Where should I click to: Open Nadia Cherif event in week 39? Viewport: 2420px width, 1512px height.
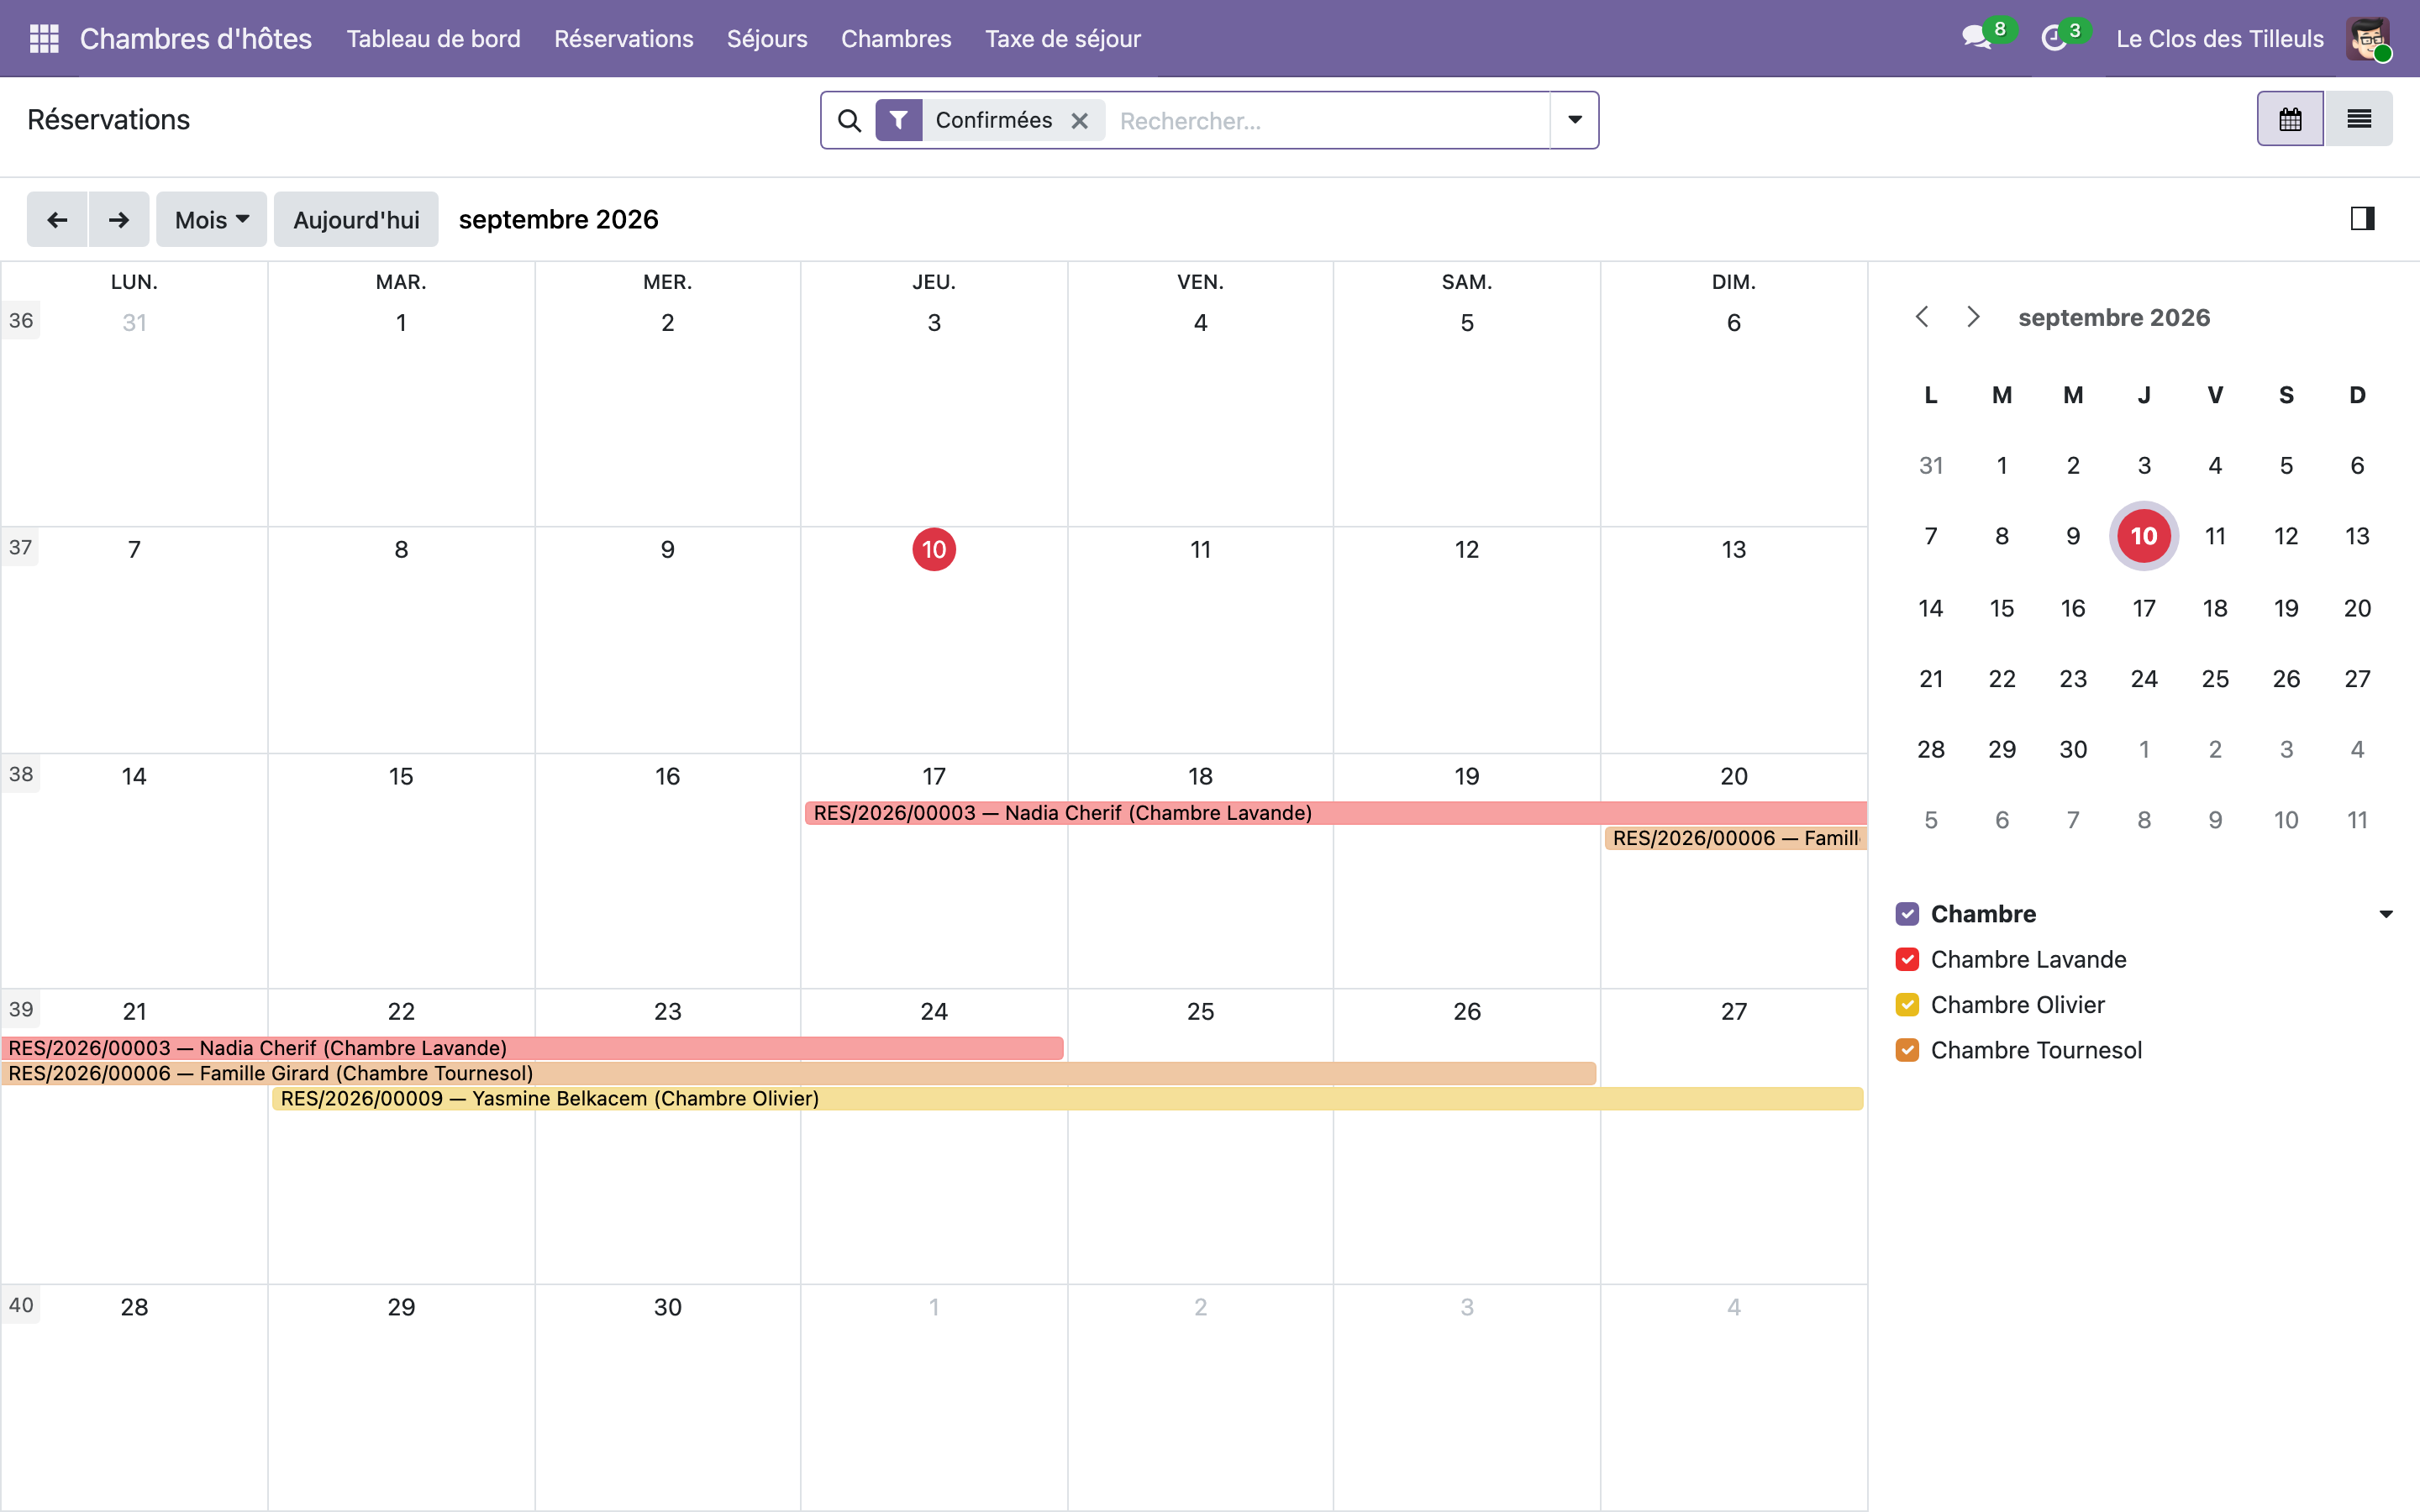tap(532, 1048)
